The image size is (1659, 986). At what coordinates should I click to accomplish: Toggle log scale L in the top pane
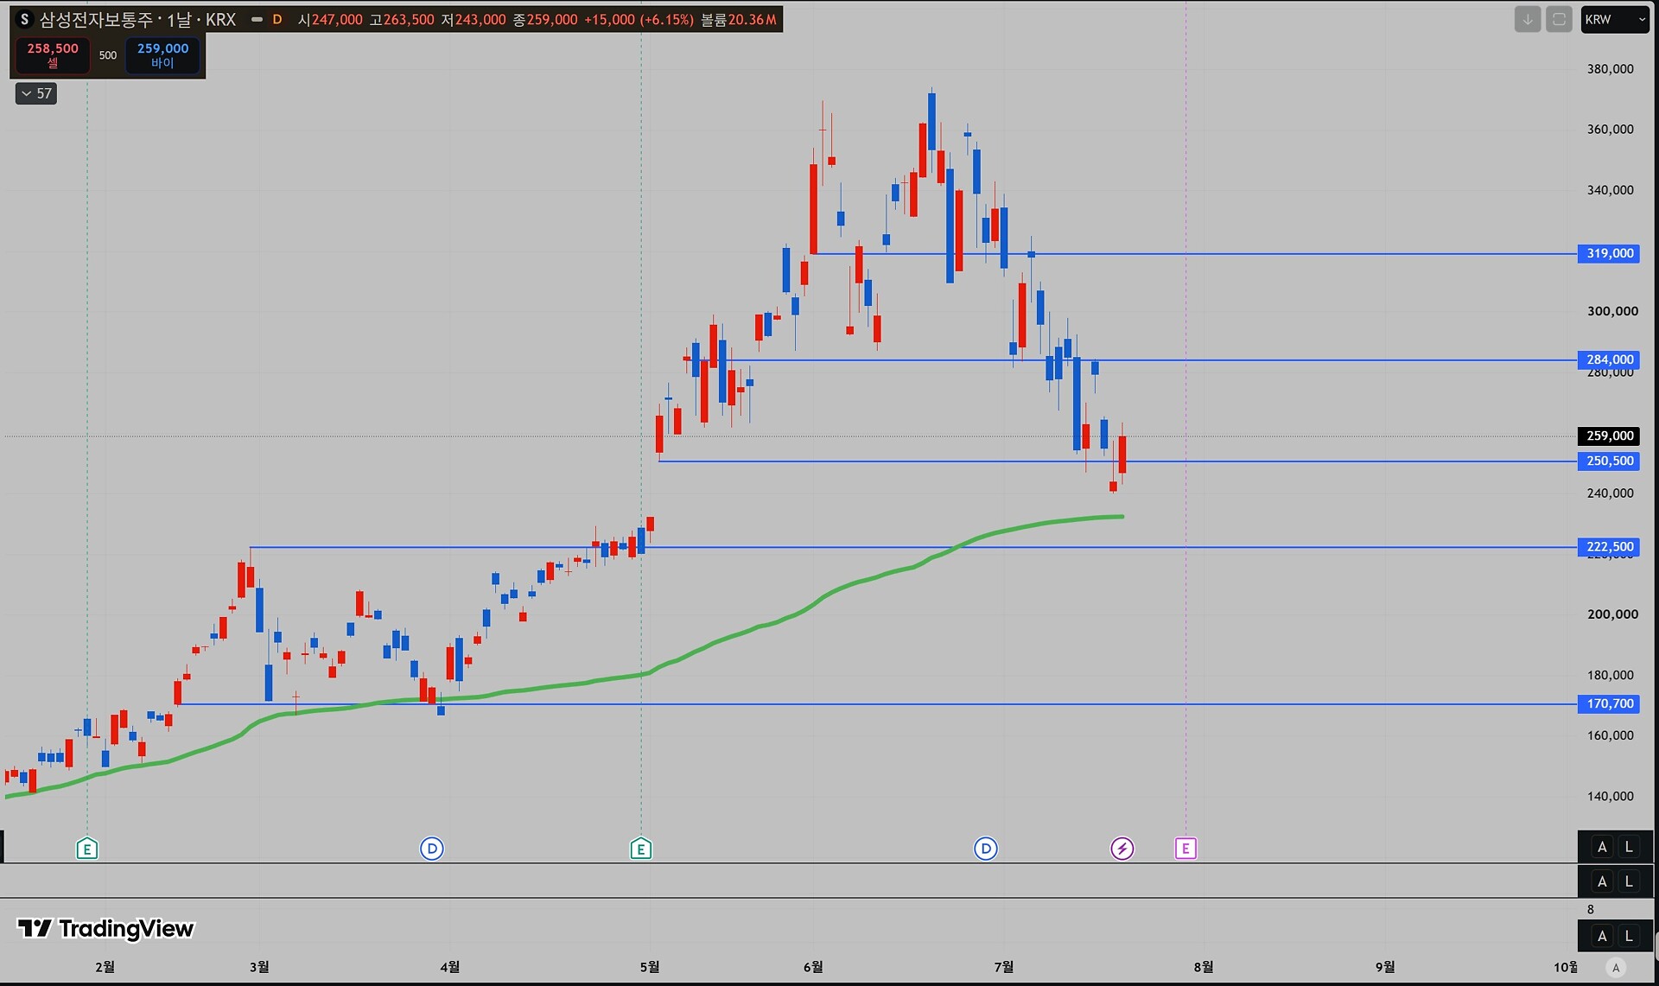tap(1629, 847)
